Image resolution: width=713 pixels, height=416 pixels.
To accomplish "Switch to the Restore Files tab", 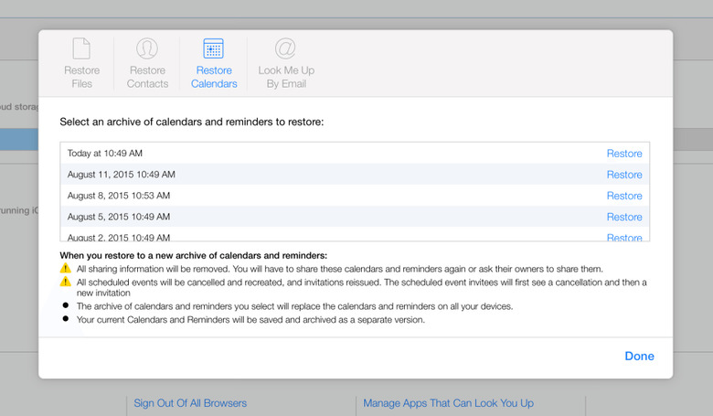I will 82,77.
